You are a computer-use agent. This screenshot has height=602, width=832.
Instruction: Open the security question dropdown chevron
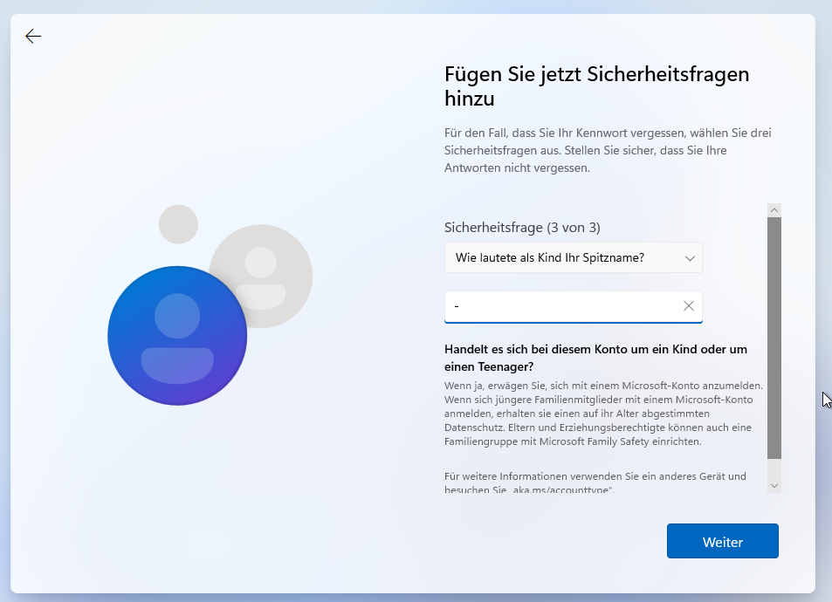click(689, 258)
